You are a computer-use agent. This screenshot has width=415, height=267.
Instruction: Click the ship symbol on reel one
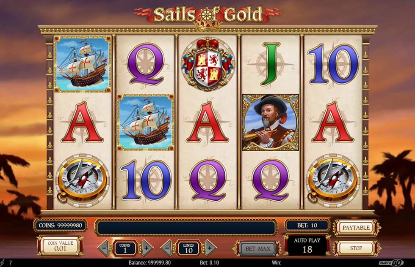tap(83, 64)
